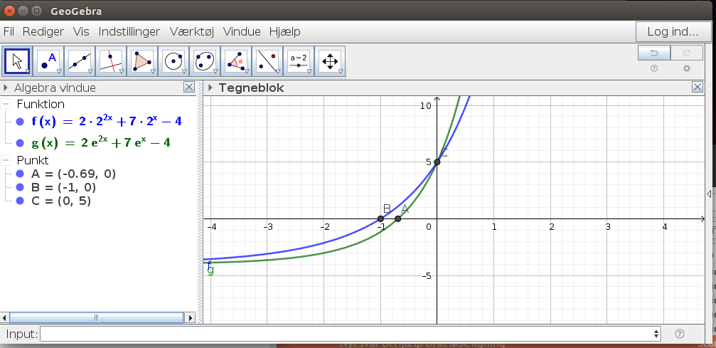Click the Input text field

tap(346, 334)
